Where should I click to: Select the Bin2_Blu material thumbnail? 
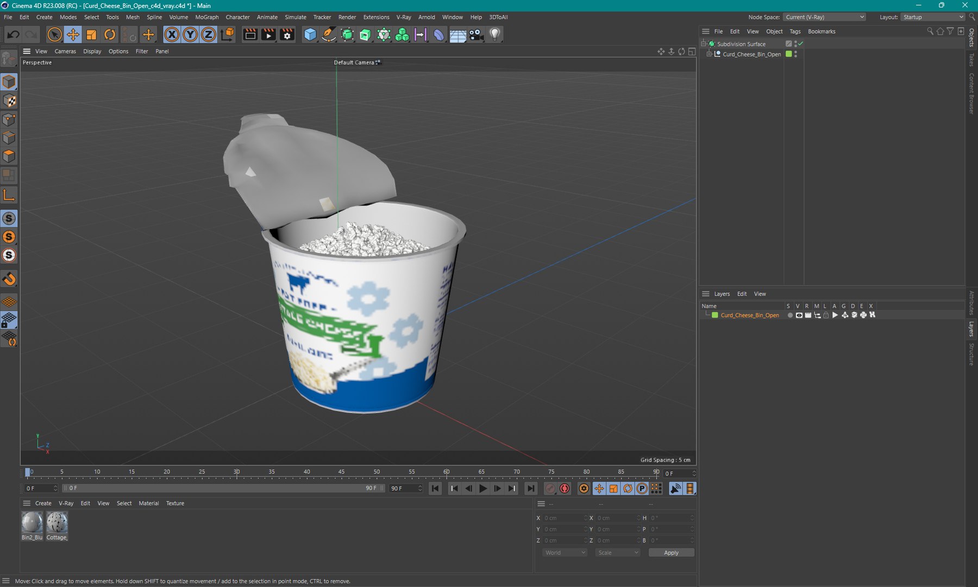[x=32, y=523]
